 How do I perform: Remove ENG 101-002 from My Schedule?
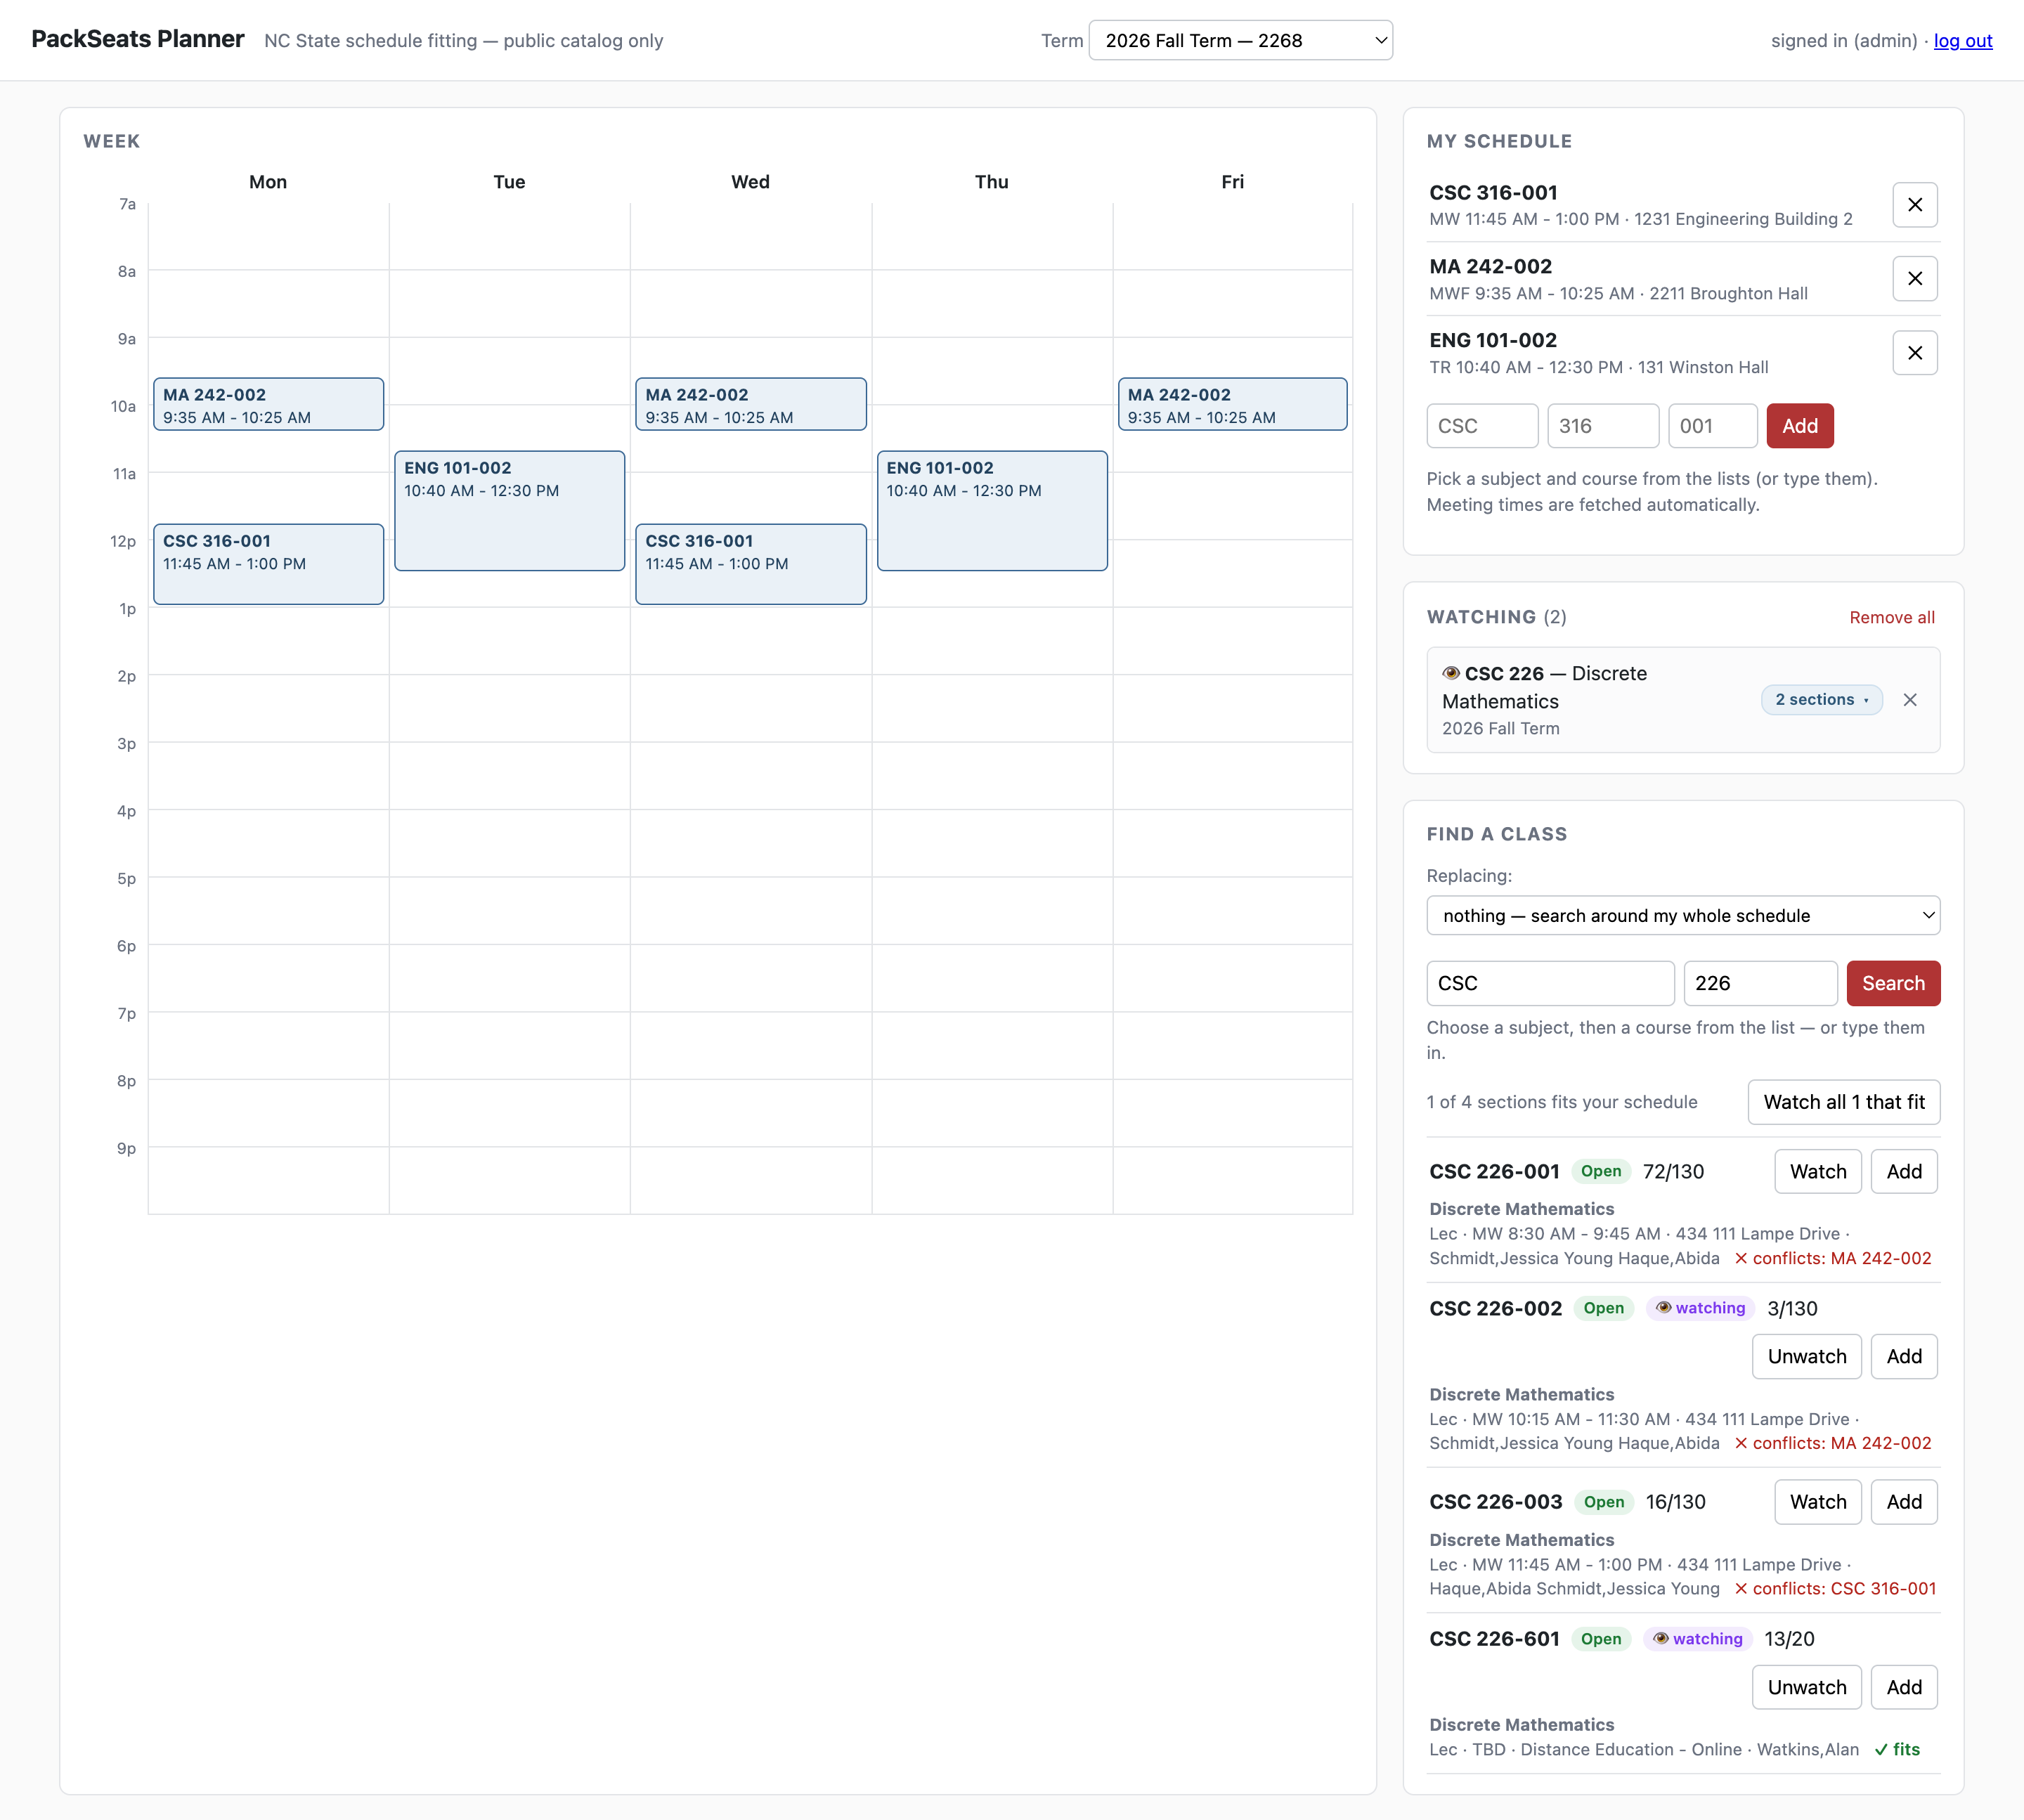click(1914, 353)
